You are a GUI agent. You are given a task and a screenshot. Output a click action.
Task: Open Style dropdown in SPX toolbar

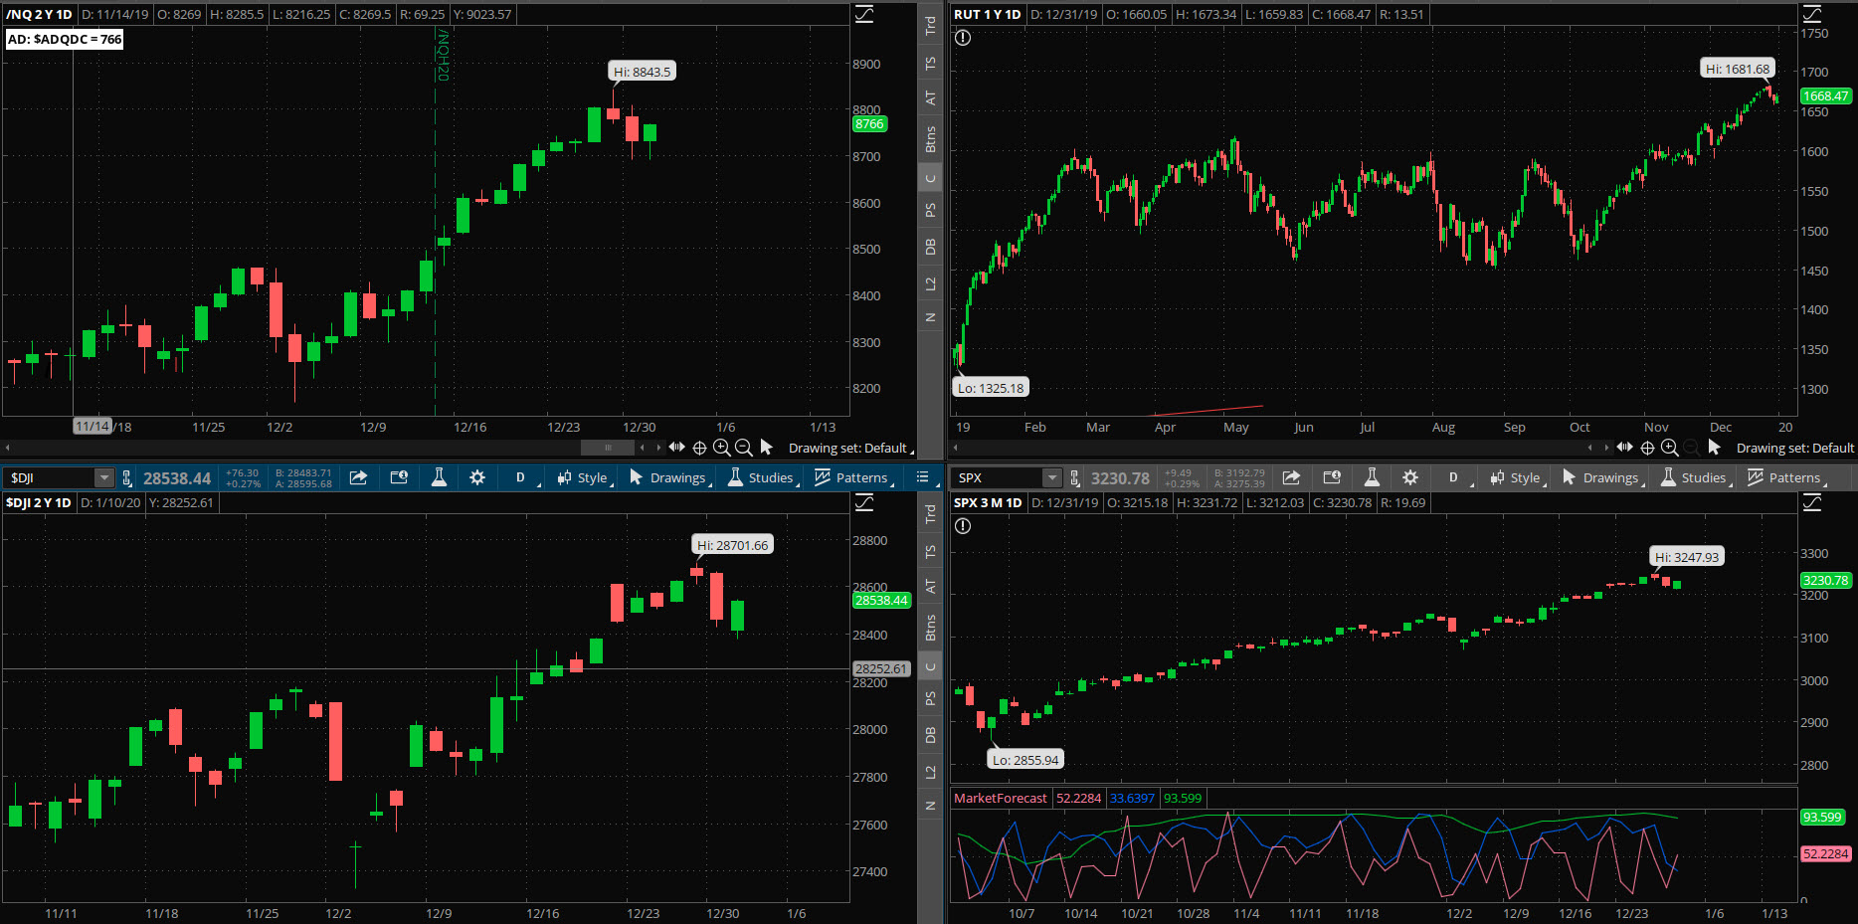[1518, 477]
